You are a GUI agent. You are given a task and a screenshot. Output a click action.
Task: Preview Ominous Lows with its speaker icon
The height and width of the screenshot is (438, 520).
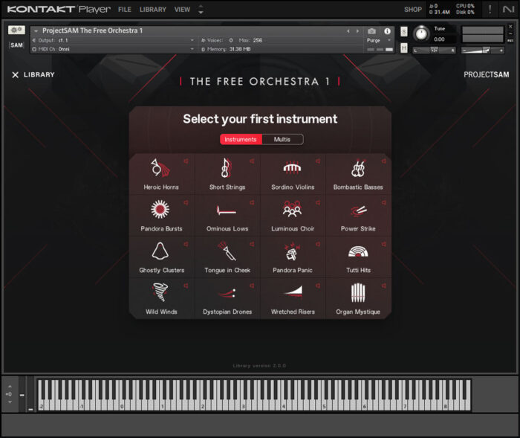tap(252, 202)
